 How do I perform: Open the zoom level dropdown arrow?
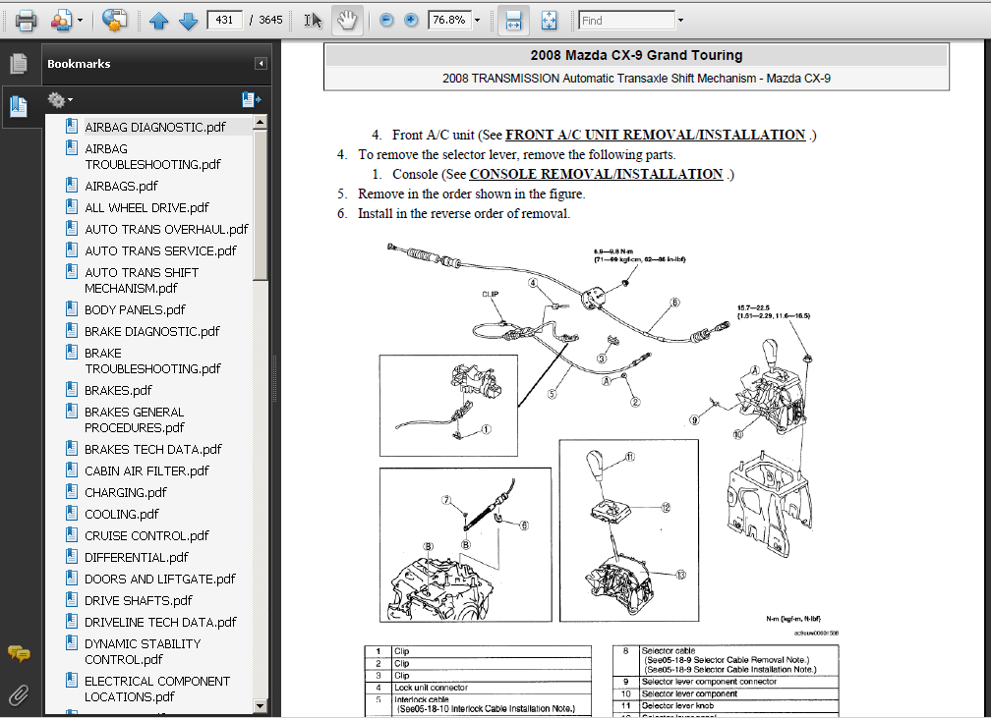pyautogui.click(x=477, y=21)
